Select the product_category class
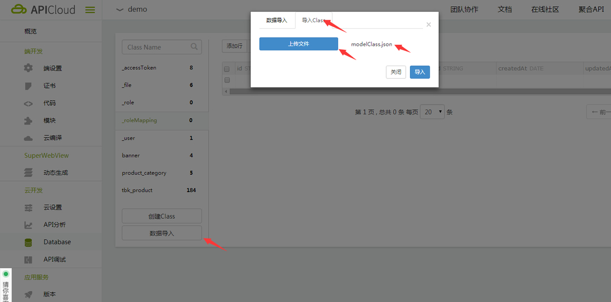This screenshot has width=611, height=302. coord(162,173)
